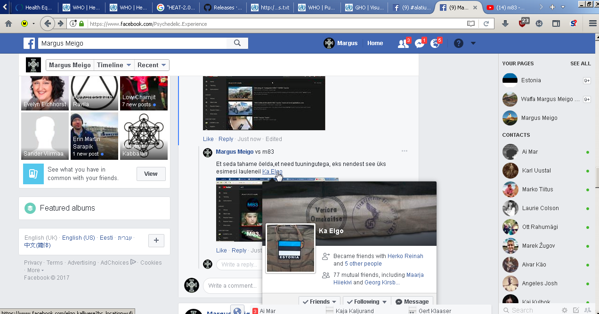Open globe notifications icon in header
This screenshot has width=599, height=314.
tap(435, 43)
